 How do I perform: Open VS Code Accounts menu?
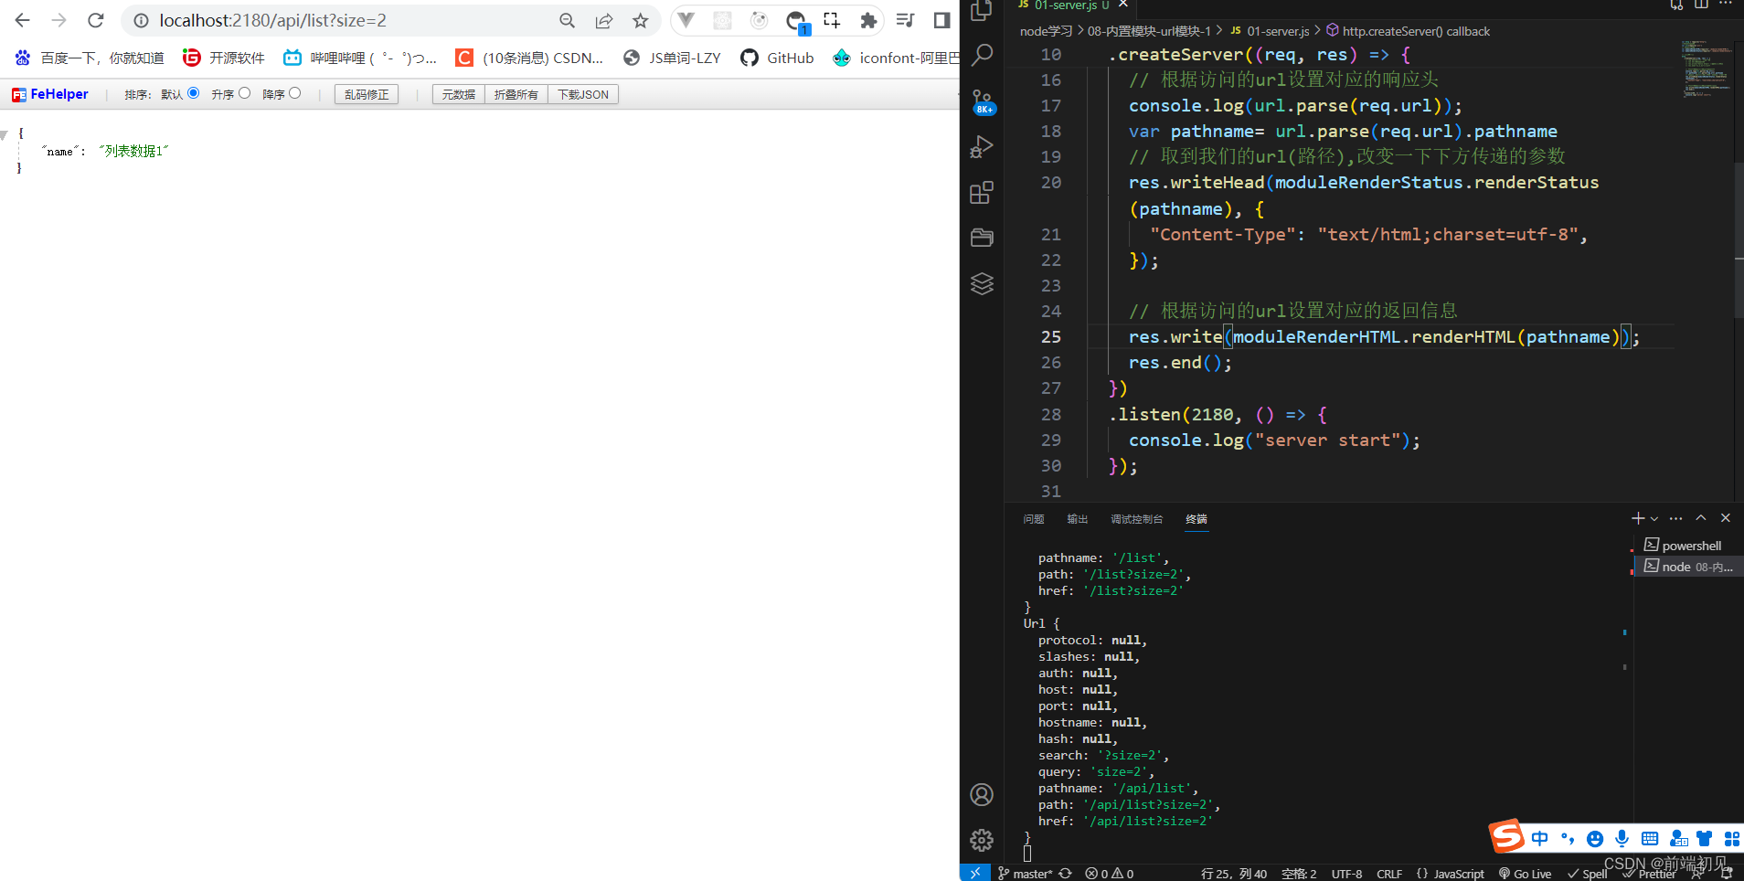(x=982, y=795)
